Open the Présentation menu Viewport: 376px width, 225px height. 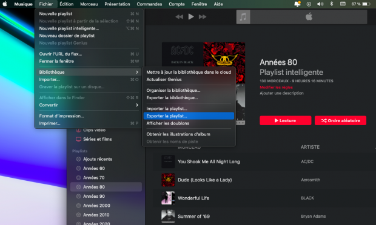click(x=117, y=4)
